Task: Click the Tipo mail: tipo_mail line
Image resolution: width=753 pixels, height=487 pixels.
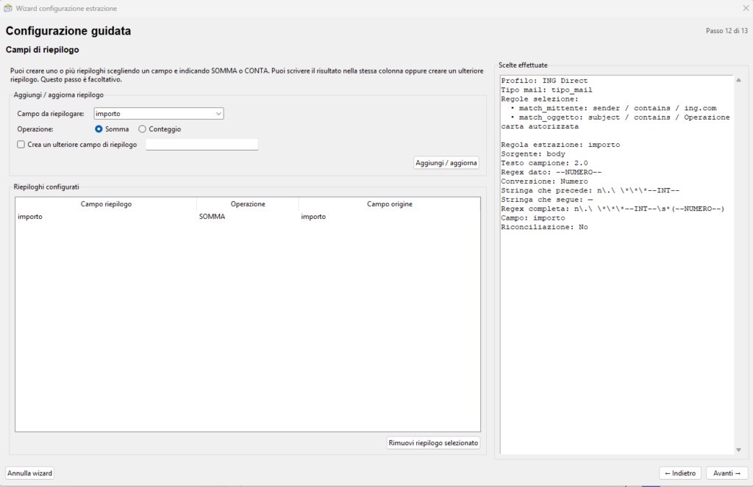Action: click(546, 90)
